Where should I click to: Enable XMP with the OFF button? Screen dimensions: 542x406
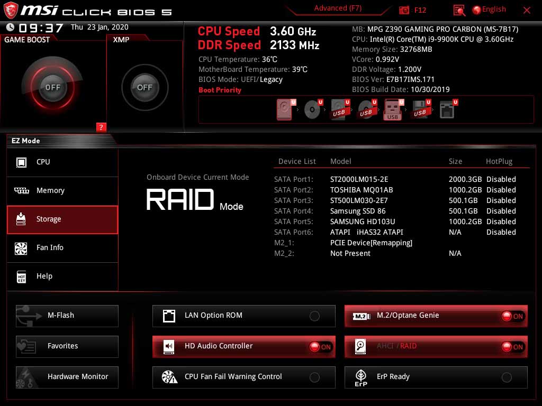[x=144, y=87]
